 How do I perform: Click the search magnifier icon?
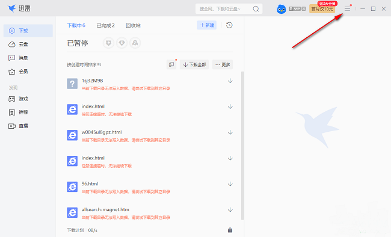[x=256, y=9]
